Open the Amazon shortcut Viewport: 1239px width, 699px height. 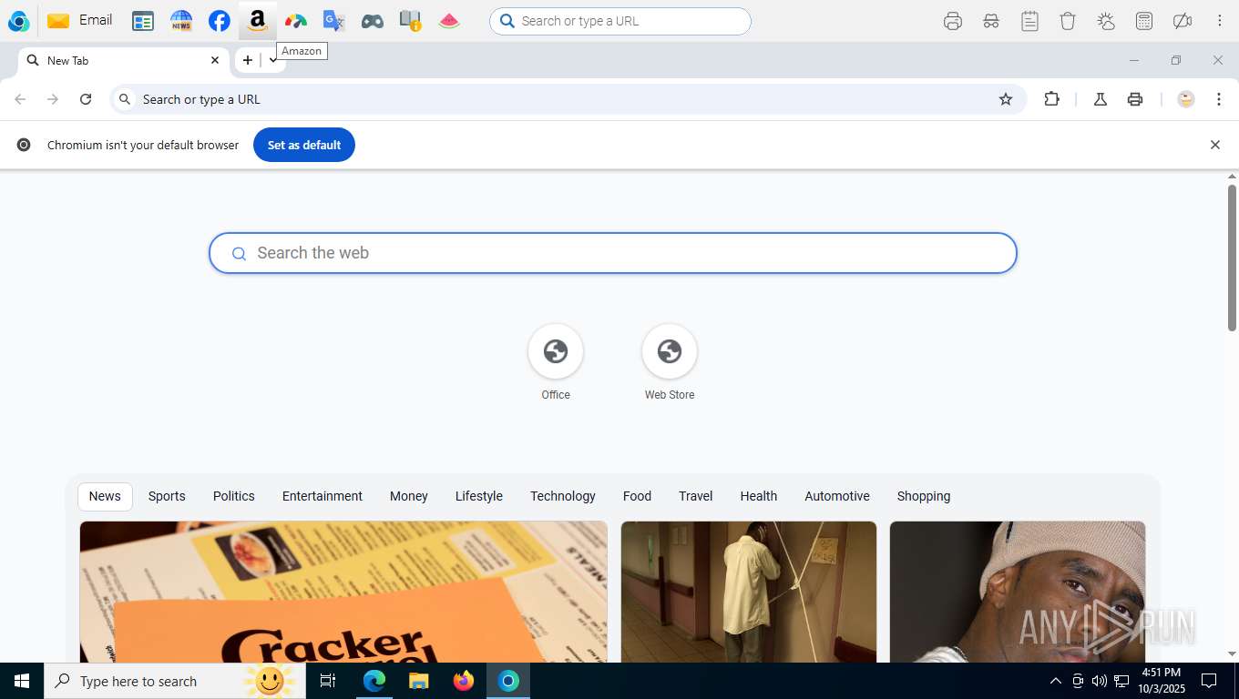[x=258, y=21]
